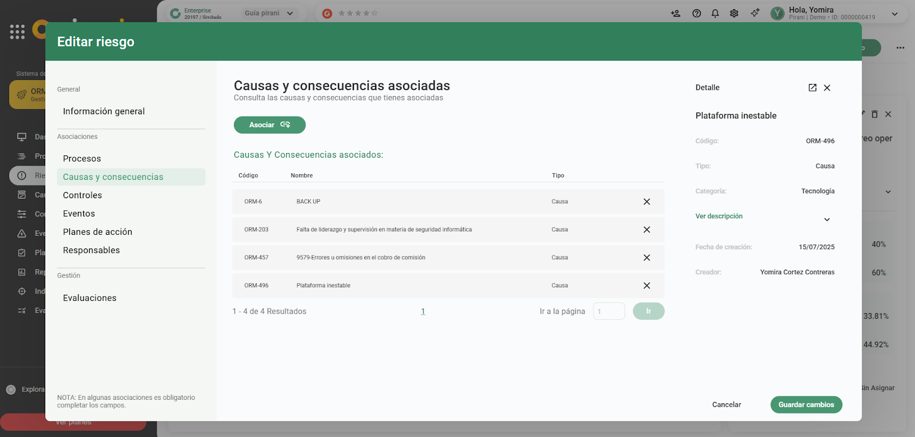Image resolution: width=915 pixels, height=437 pixels.
Task: Click '9579-Errores u omisiones' row name
Action: pos(361,258)
